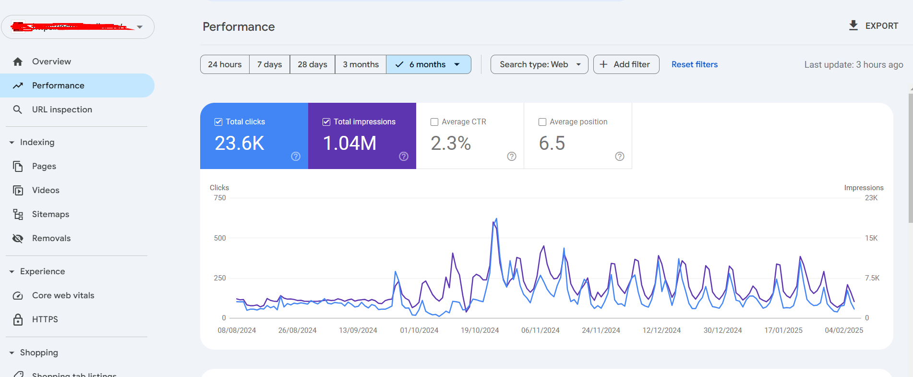Click the Export download icon
This screenshot has height=377, width=913.
tap(853, 25)
